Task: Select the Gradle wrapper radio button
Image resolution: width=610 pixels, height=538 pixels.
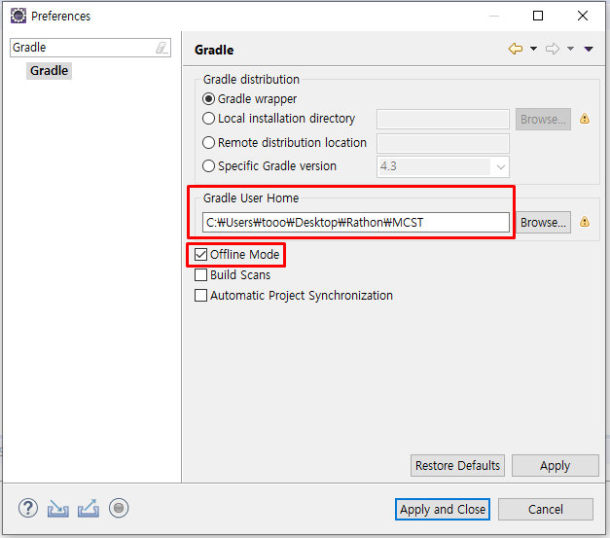Action: click(x=208, y=99)
